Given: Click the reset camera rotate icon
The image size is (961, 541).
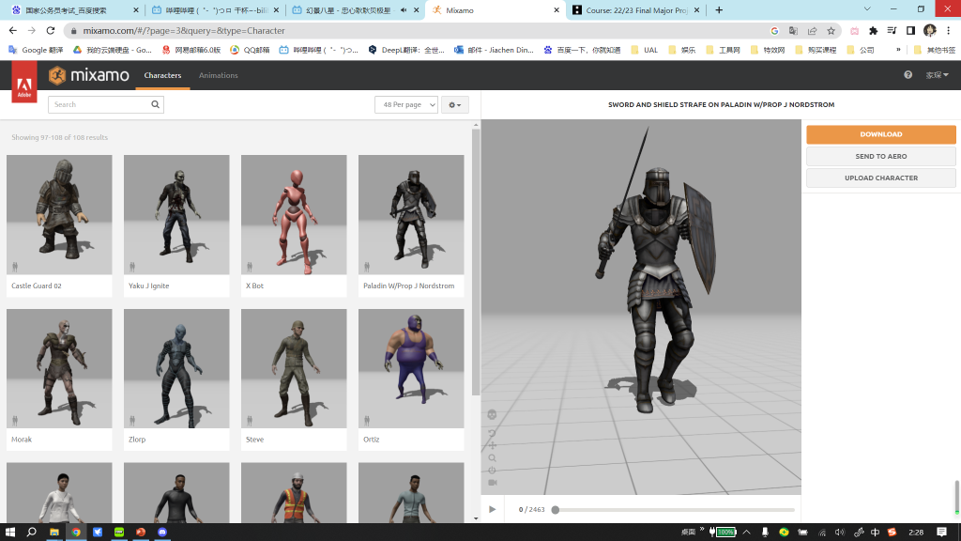Looking at the screenshot, I should 492,433.
